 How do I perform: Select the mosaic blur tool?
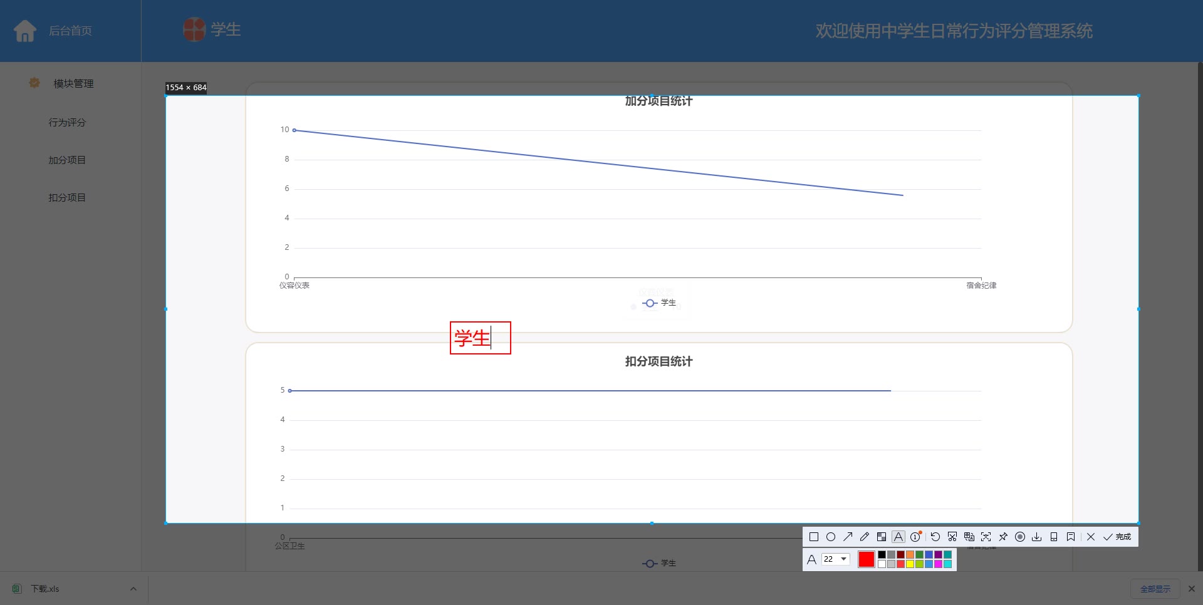(882, 537)
